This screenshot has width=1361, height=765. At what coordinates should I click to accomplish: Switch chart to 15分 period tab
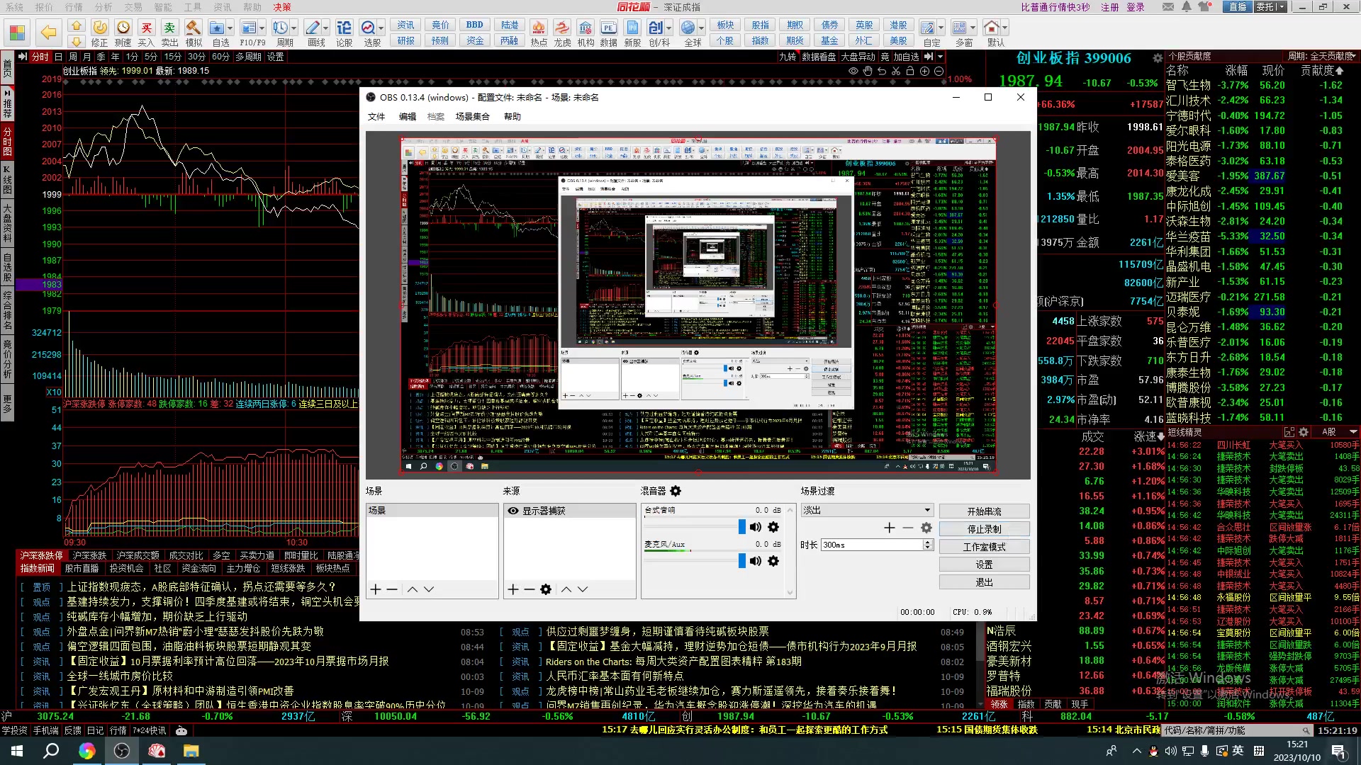[173, 57]
